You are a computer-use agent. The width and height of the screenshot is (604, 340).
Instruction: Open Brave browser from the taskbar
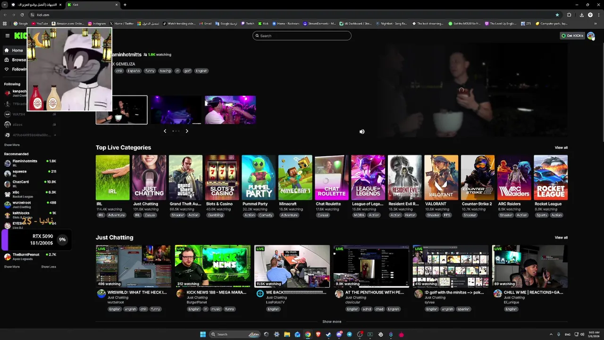pyautogui.click(x=318, y=334)
